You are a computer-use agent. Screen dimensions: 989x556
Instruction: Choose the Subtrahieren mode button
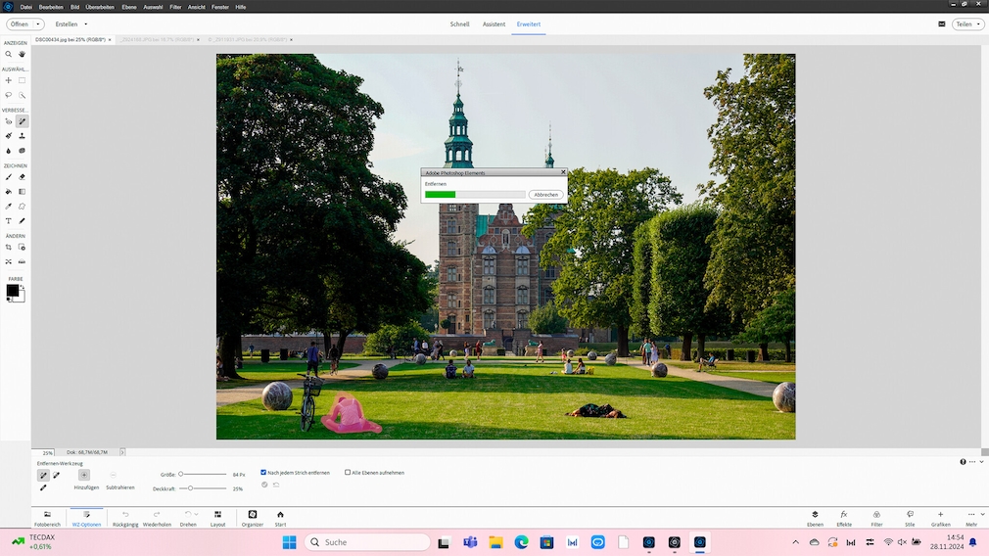(113, 476)
